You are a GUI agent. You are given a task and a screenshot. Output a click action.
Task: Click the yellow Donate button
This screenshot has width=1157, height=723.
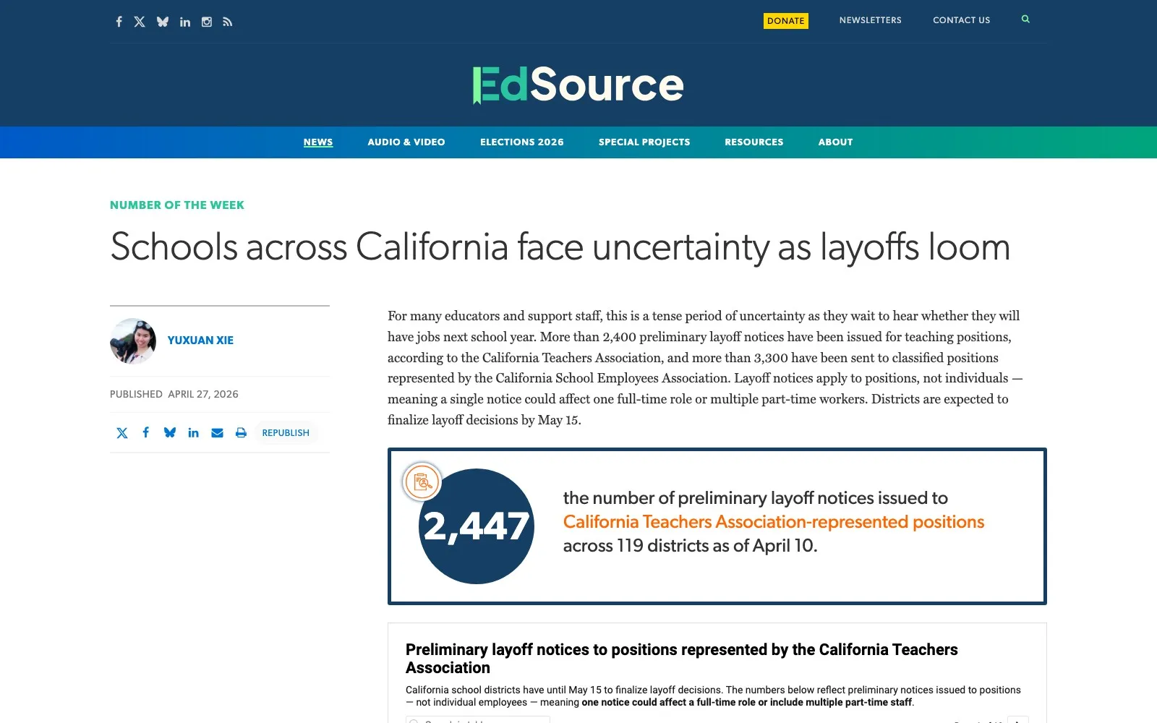click(x=786, y=21)
